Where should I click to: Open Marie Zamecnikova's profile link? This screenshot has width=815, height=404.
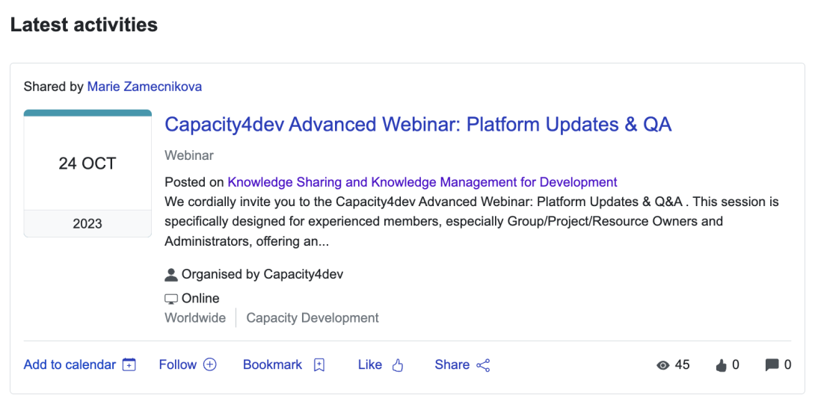click(144, 87)
